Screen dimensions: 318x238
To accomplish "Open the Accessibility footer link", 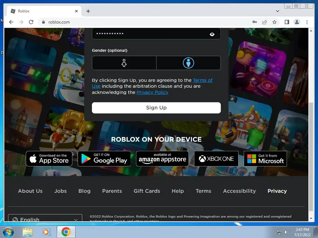I will pyautogui.click(x=239, y=191).
